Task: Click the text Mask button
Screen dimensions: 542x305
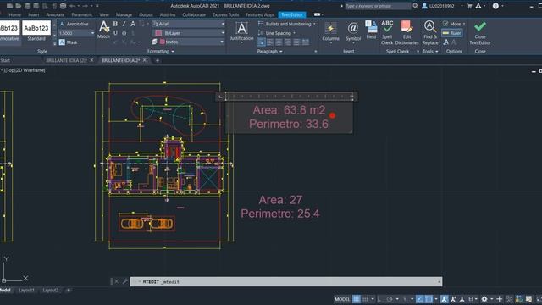Action: 69,42
